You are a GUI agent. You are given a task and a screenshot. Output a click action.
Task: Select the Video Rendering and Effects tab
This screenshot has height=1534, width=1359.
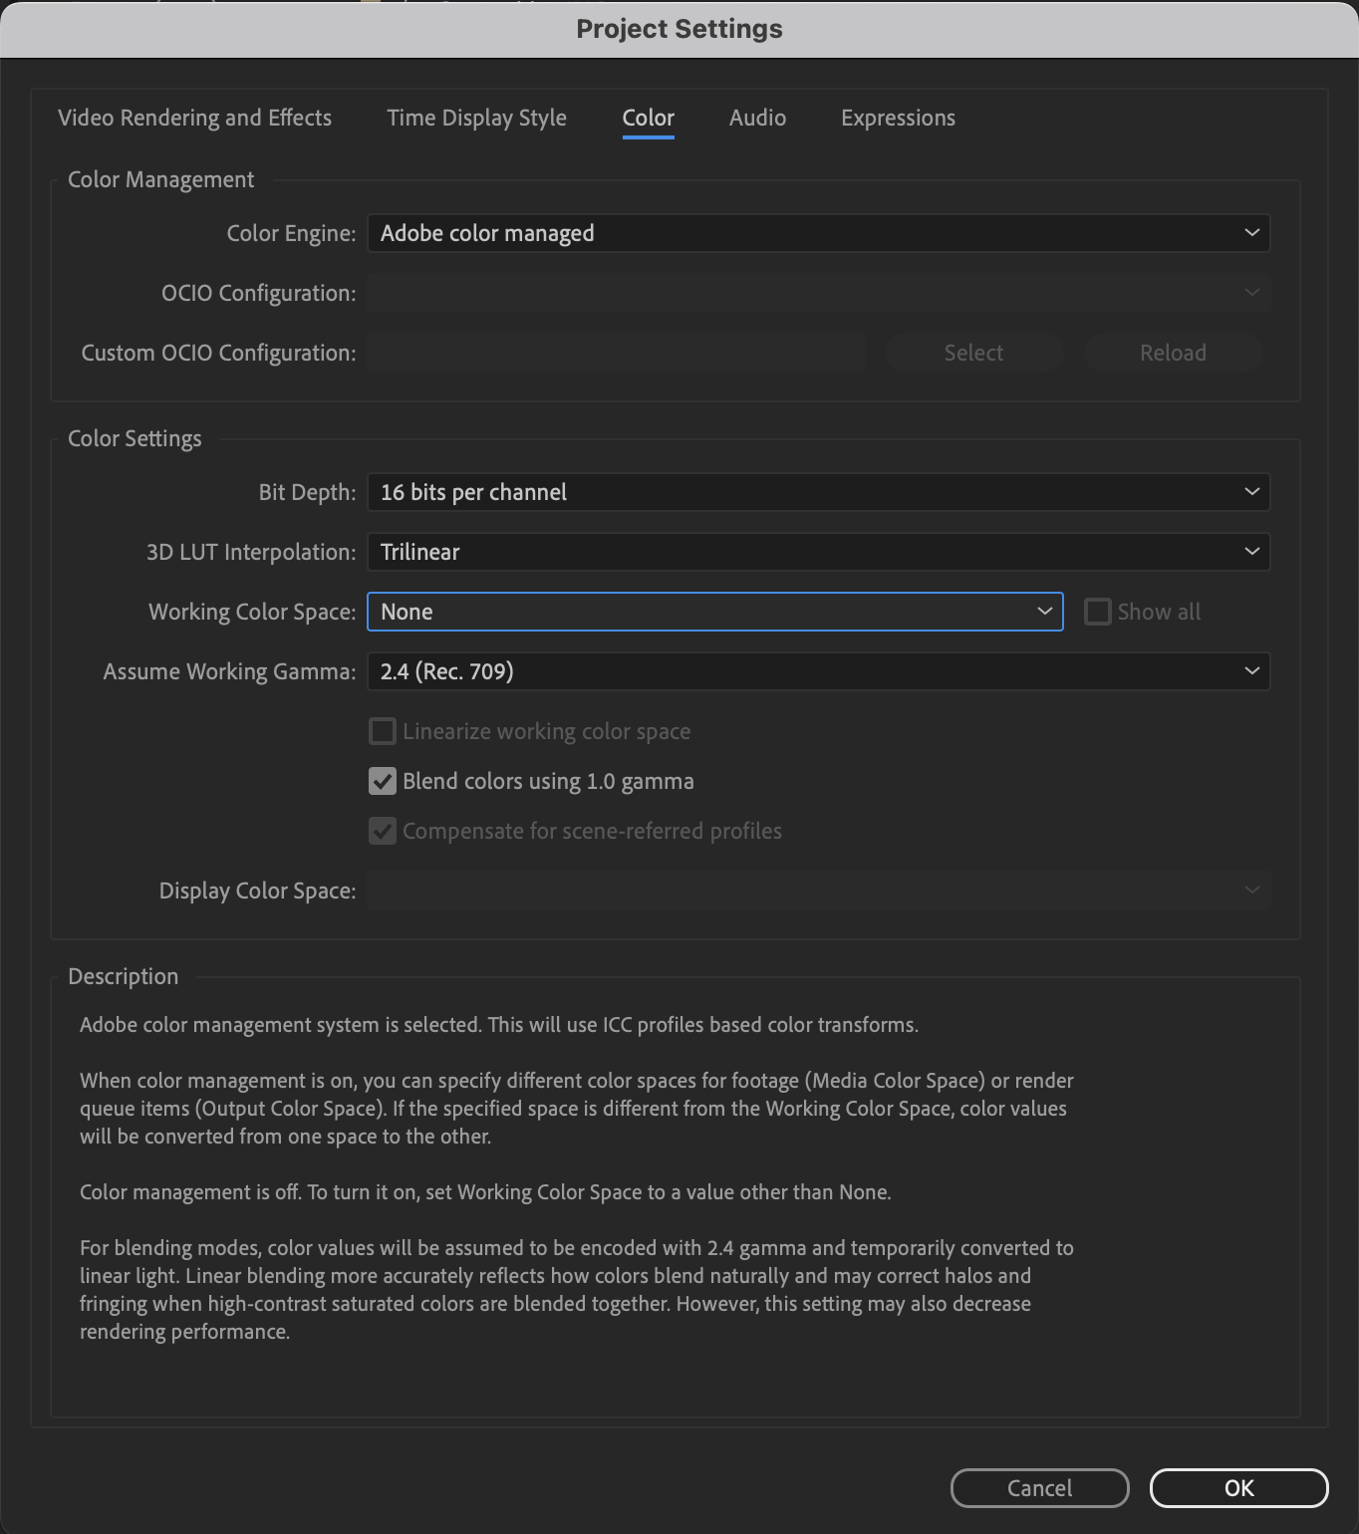(194, 118)
